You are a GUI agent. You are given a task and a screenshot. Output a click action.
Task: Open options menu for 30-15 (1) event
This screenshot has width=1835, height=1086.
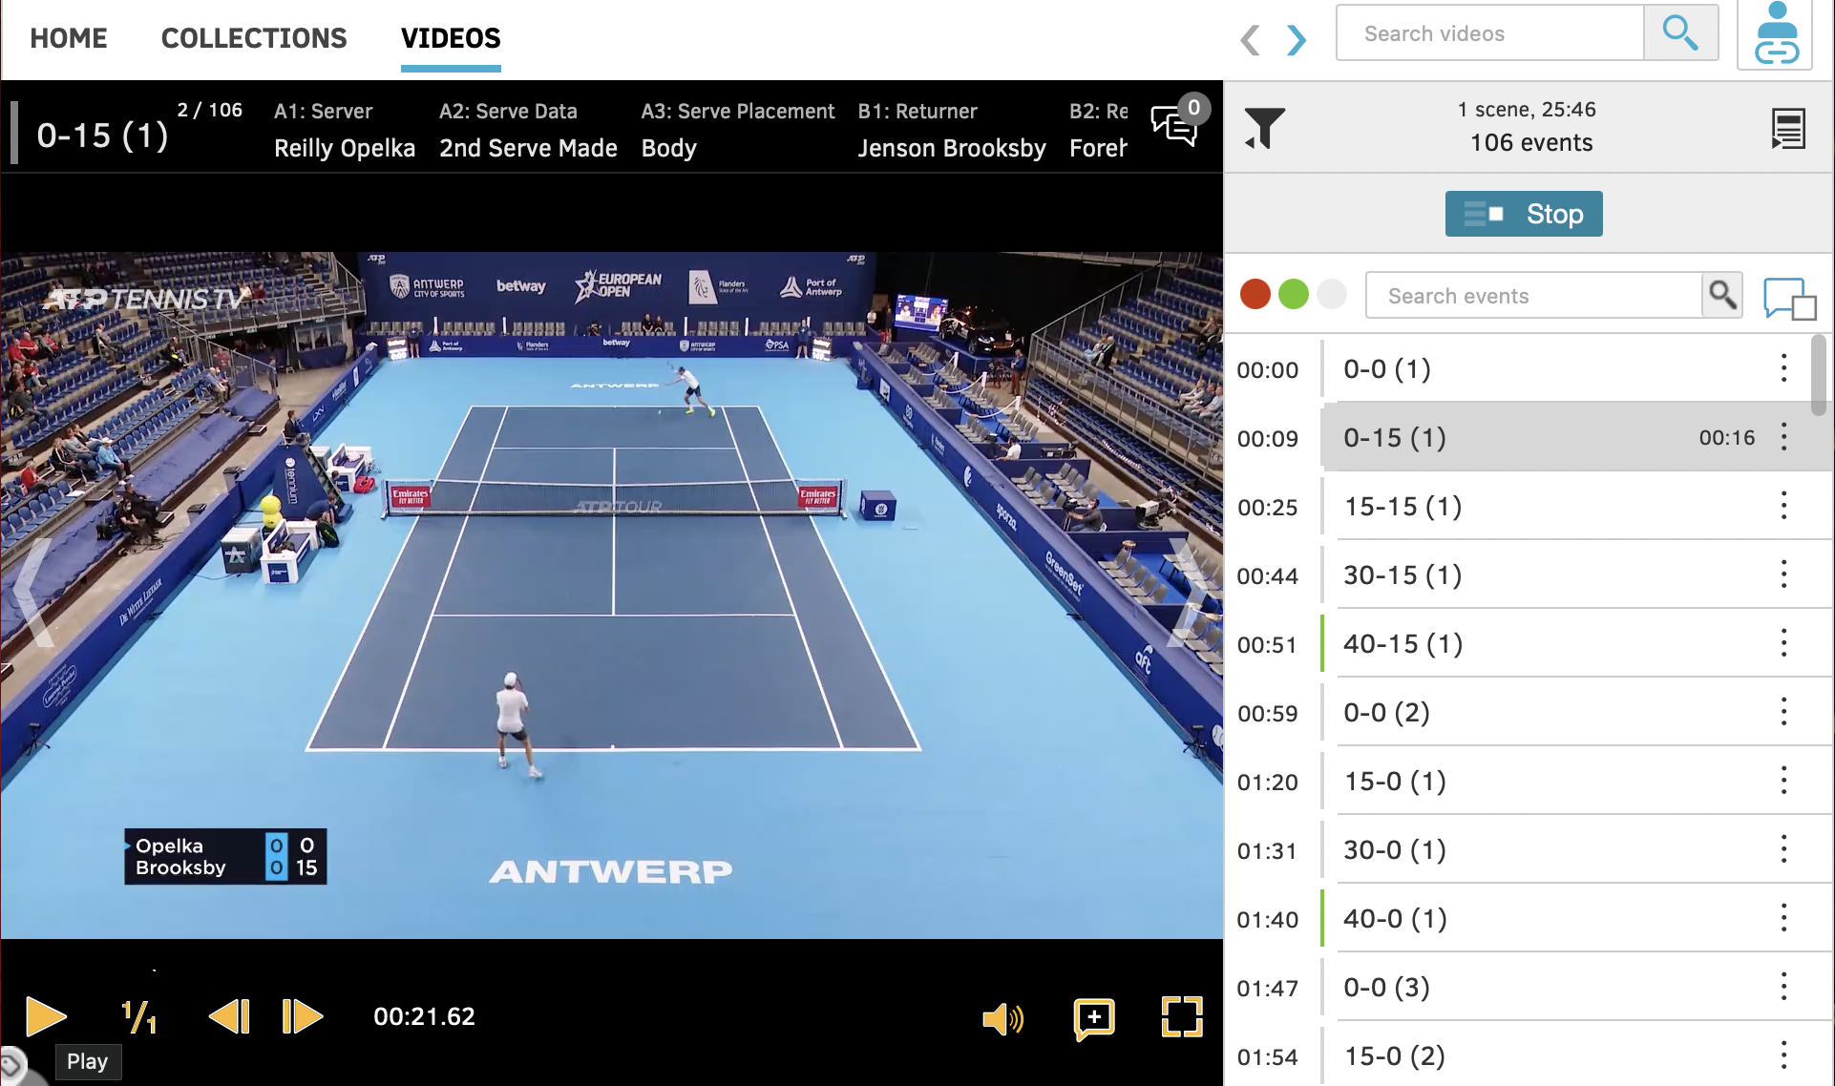(1782, 575)
